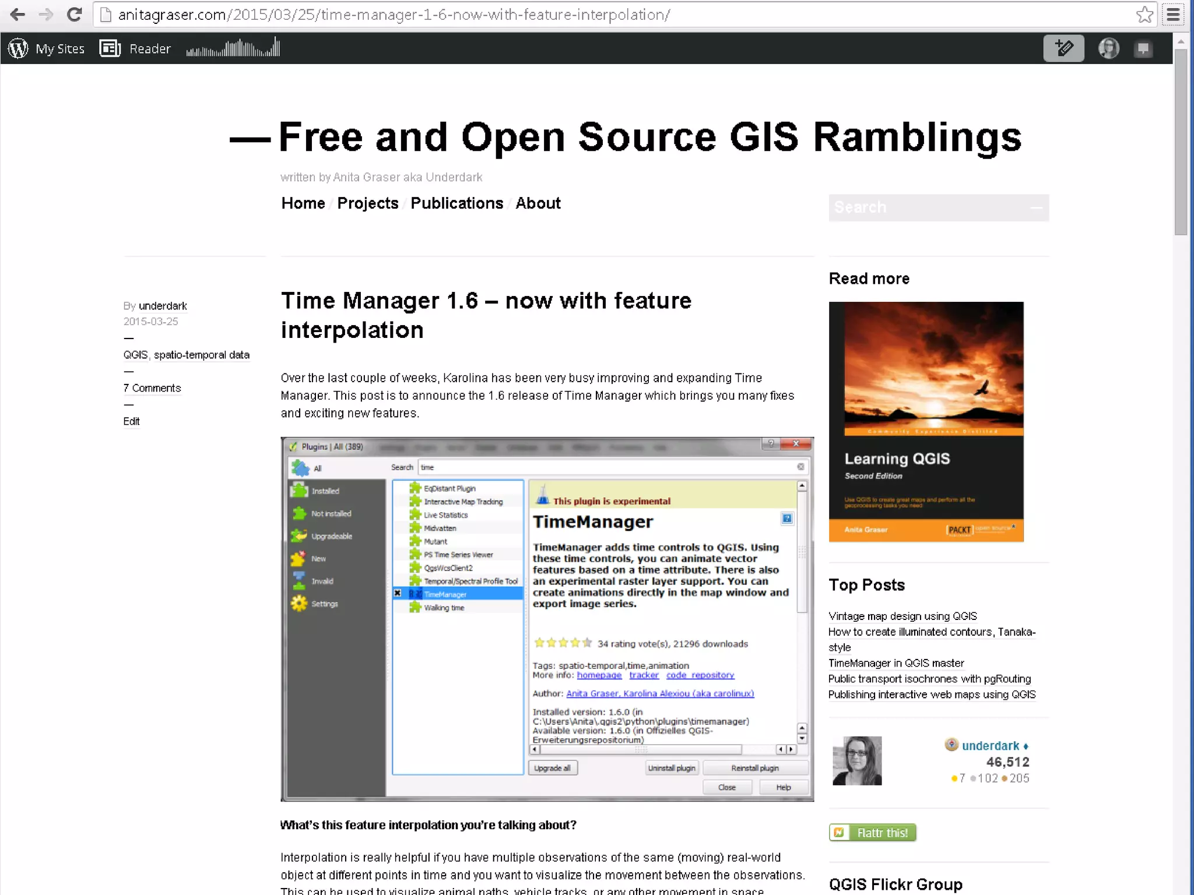The height and width of the screenshot is (895, 1194).
Task: Click the user avatar in admin bar
Action: tap(1108, 48)
